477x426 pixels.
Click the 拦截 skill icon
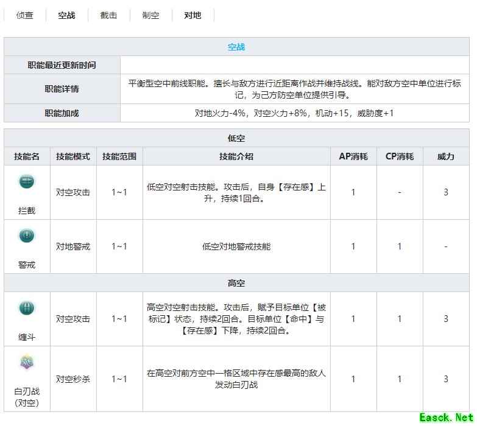[27, 181]
